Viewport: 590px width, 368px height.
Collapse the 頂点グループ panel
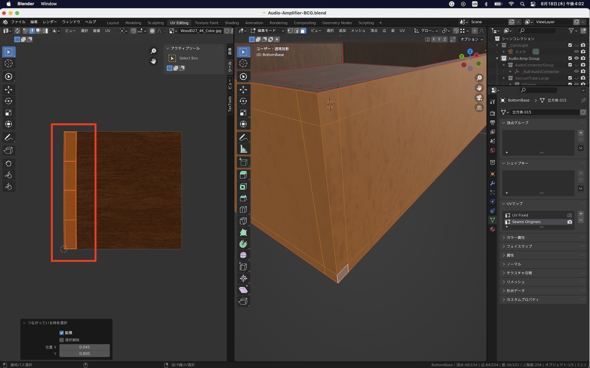click(x=517, y=123)
